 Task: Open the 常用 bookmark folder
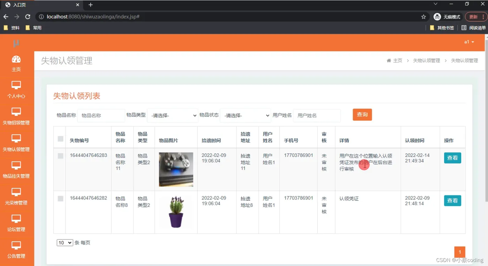[x=33, y=28]
